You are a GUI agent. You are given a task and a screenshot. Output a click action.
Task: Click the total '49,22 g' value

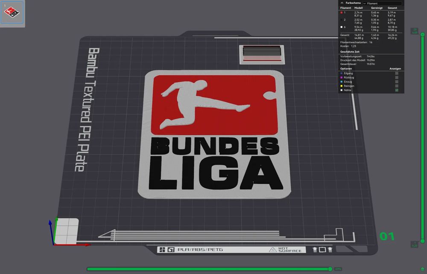coord(392,38)
